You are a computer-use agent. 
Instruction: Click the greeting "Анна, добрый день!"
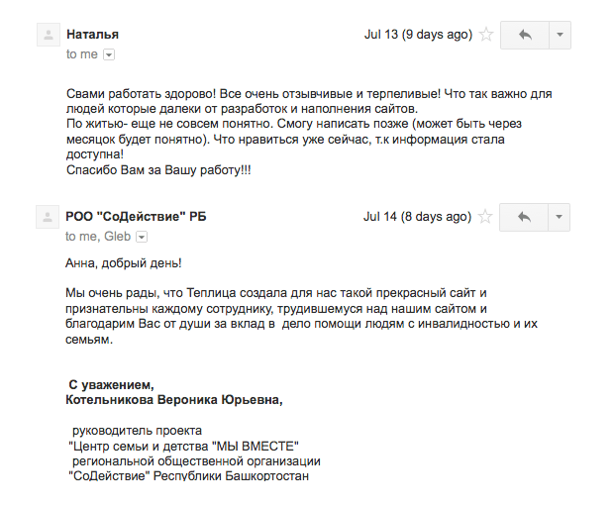pyautogui.click(x=124, y=262)
